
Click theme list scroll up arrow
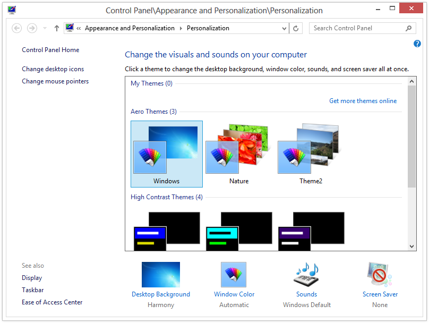pyautogui.click(x=411, y=81)
